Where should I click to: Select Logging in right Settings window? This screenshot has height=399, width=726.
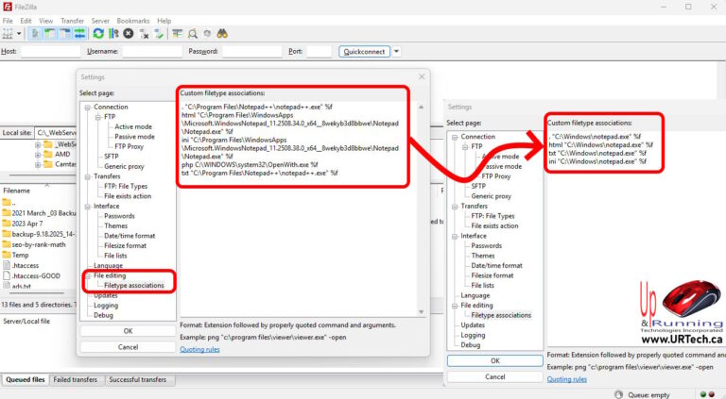point(473,335)
